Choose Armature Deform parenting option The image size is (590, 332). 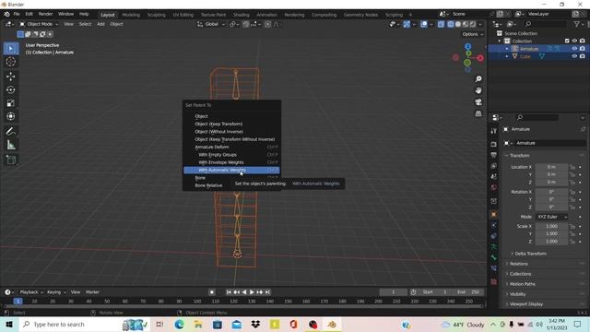tap(231, 147)
